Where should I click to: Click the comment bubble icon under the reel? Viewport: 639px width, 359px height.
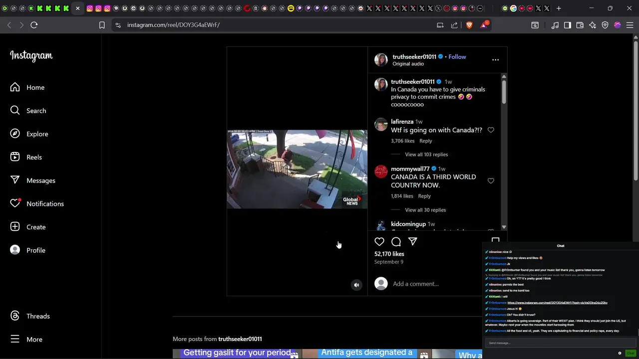(396, 241)
